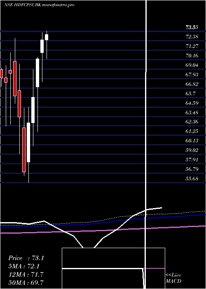The height and width of the screenshot is (289, 206).
Task: Click the pink 50MA line
Action: [103, 230]
